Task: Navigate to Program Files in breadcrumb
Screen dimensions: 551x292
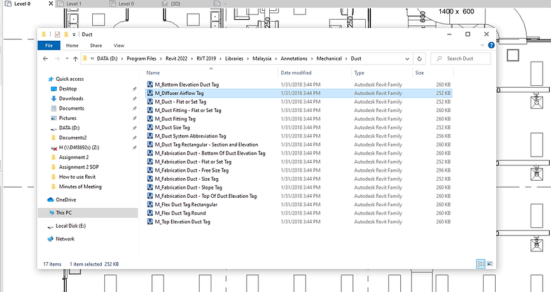Action: 141,59
